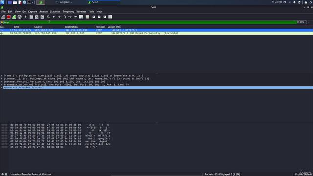This screenshot has width=313, height=176.
Task: Close this capture file from the toolbar
Action: pos(37,17)
